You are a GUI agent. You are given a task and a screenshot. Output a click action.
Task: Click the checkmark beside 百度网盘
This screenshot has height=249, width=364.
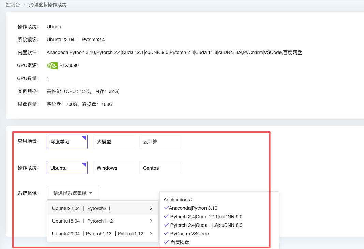[x=166, y=242]
